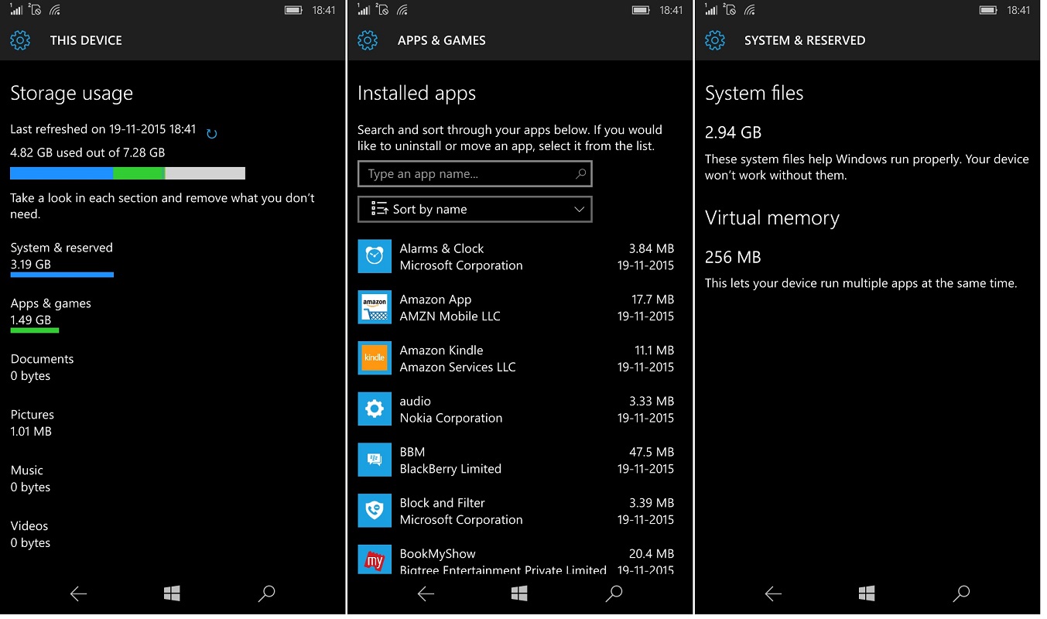Tap the BBM app icon
The width and height of the screenshot is (1047, 619).
[x=375, y=460]
